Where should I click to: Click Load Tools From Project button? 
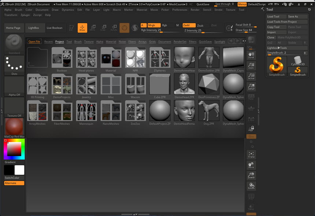tap(287, 22)
